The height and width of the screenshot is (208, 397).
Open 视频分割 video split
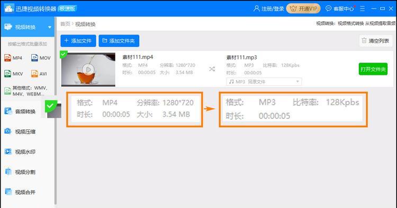pyautogui.click(x=25, y=172)
